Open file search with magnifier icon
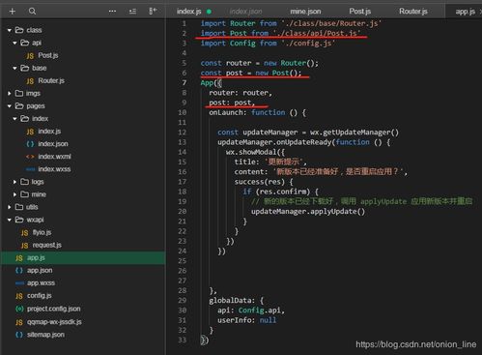 point(32,12)
